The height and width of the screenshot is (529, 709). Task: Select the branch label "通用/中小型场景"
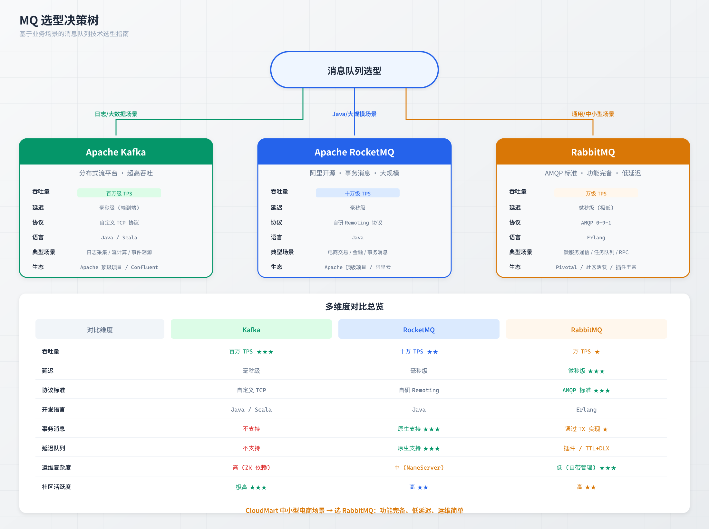click(593, 114)
